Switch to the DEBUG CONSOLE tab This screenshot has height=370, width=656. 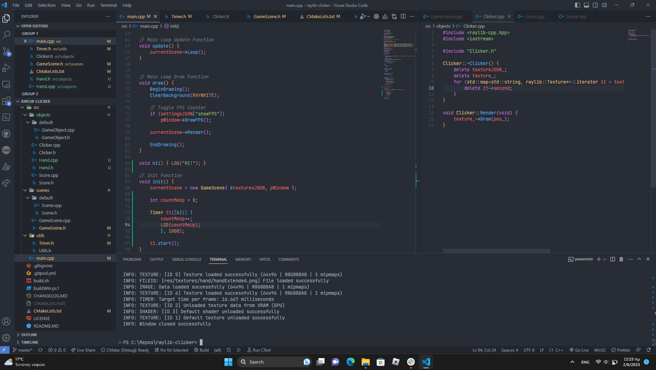187,259
